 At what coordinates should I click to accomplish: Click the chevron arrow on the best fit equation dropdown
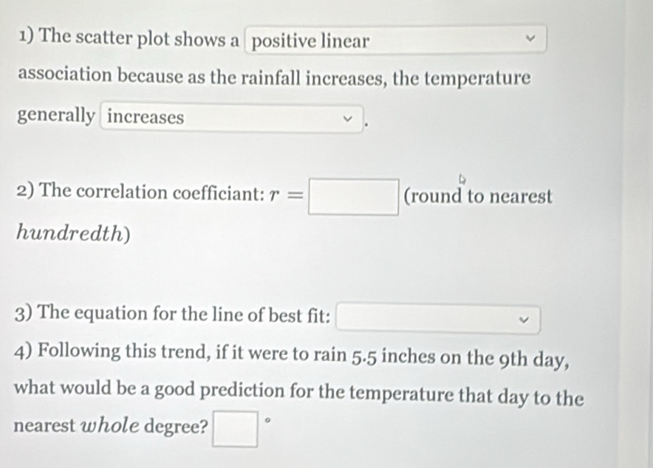[524, 320]
